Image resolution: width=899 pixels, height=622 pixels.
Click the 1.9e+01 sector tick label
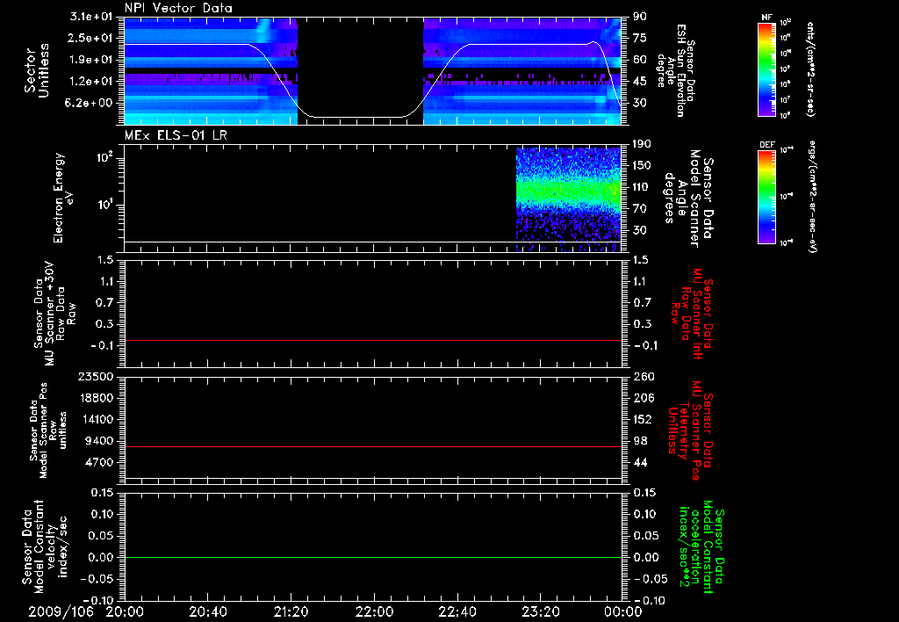[x=91, y=60]
